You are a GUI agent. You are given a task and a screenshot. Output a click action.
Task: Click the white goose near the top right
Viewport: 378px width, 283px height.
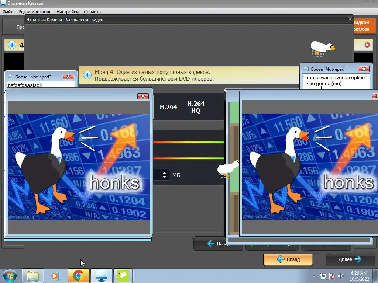[322, 48]
